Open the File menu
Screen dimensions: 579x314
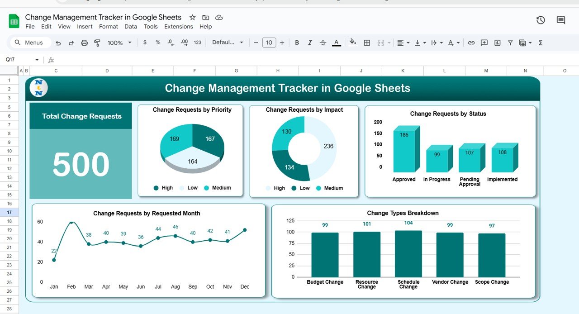point(30,27)
